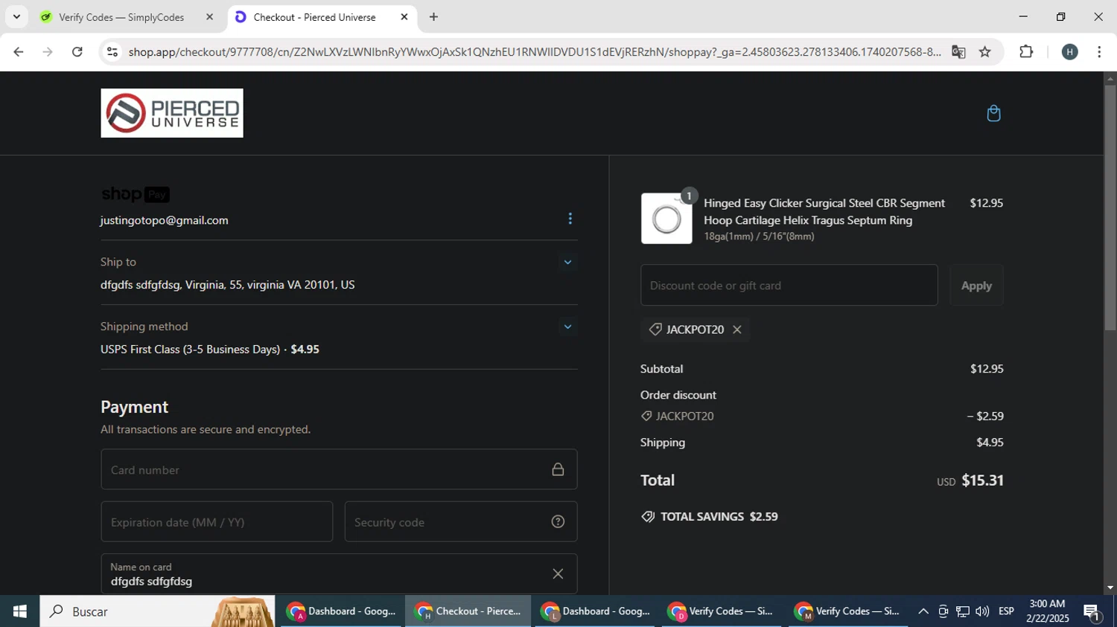
Task: Focus the Security code field
Action: coord(461,521)
